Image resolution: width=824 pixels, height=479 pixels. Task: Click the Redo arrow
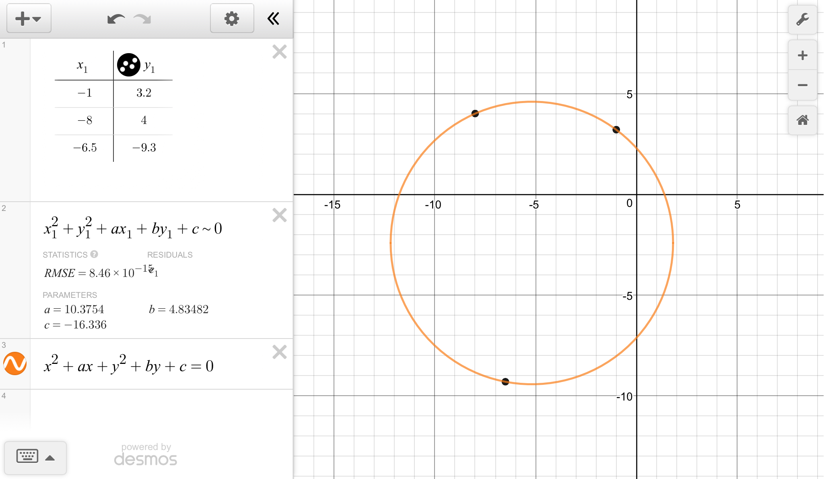[142, 19]
